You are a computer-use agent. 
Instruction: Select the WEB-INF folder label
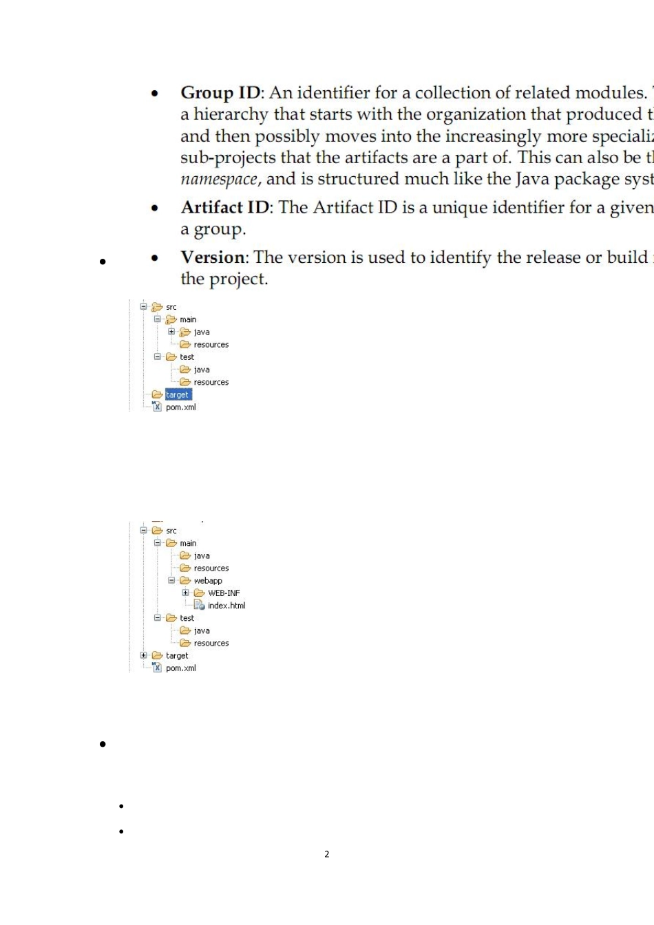[224, 593]
